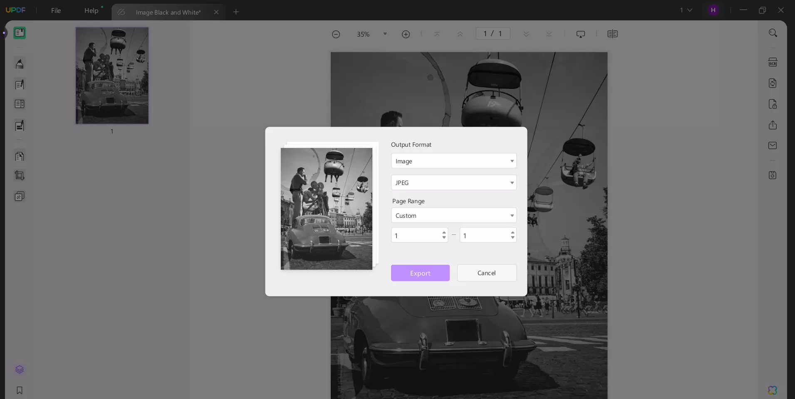This screenshot has height=399, width=795.
Task: Select the Crop Pages tool
Action: click(x=20, y=175)
